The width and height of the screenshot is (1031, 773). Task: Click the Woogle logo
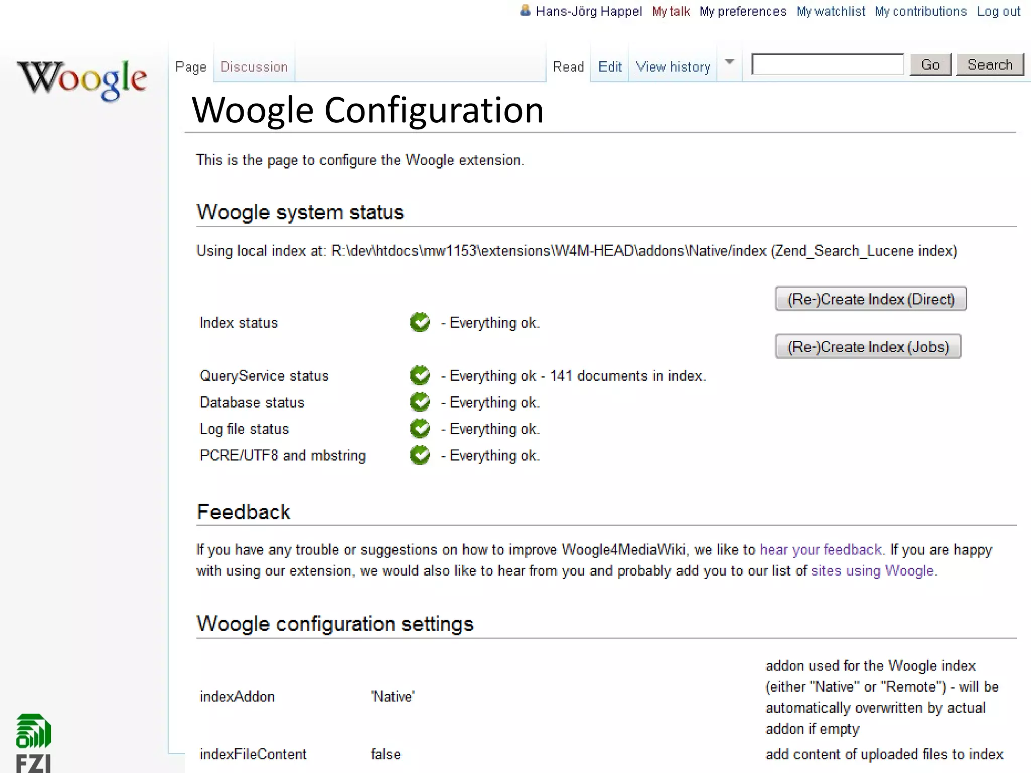pos(82,81)
